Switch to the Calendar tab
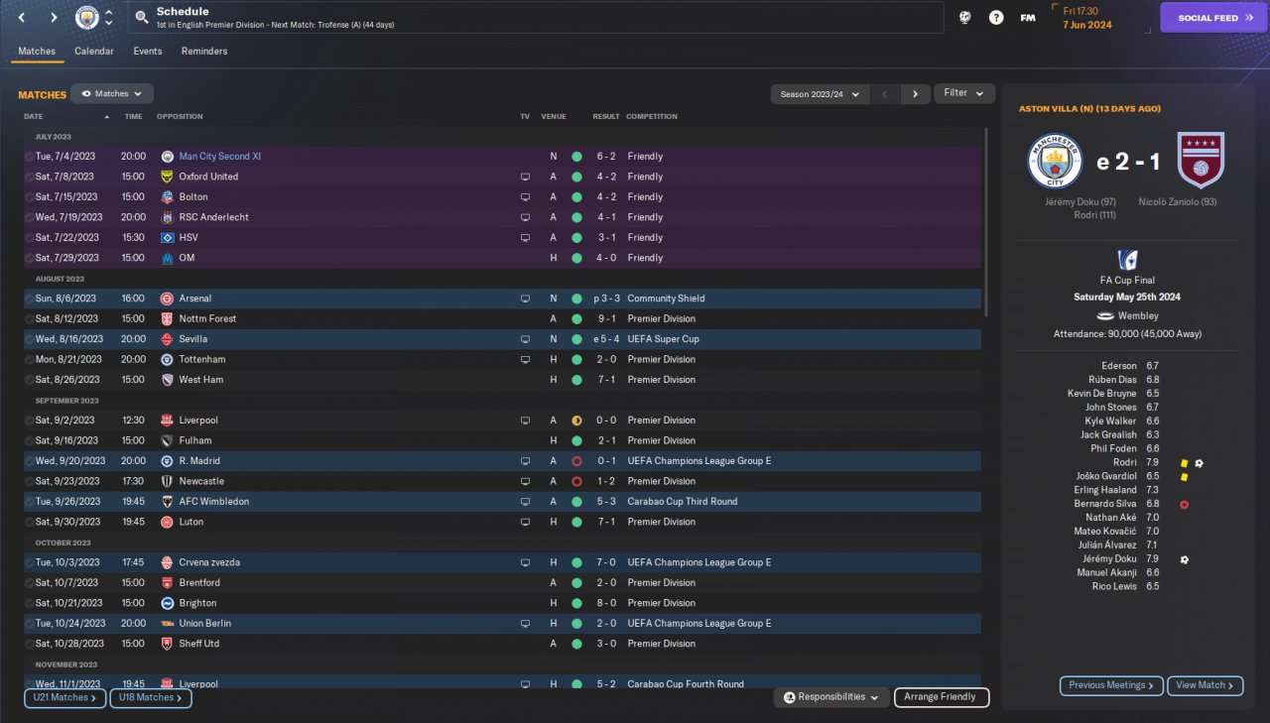 [94, 51]
